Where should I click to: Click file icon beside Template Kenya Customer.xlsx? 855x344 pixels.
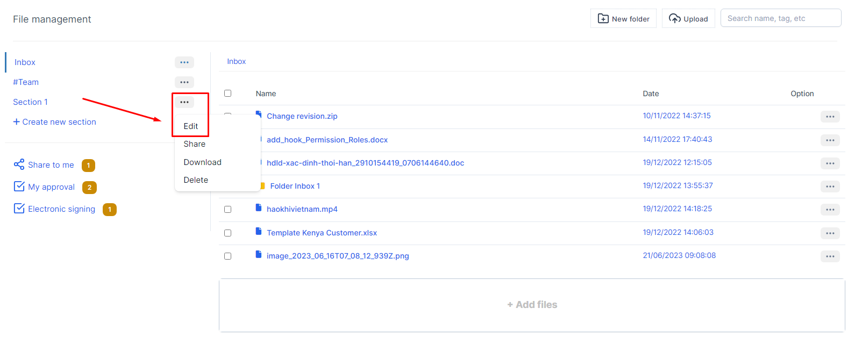coord(259,232)
